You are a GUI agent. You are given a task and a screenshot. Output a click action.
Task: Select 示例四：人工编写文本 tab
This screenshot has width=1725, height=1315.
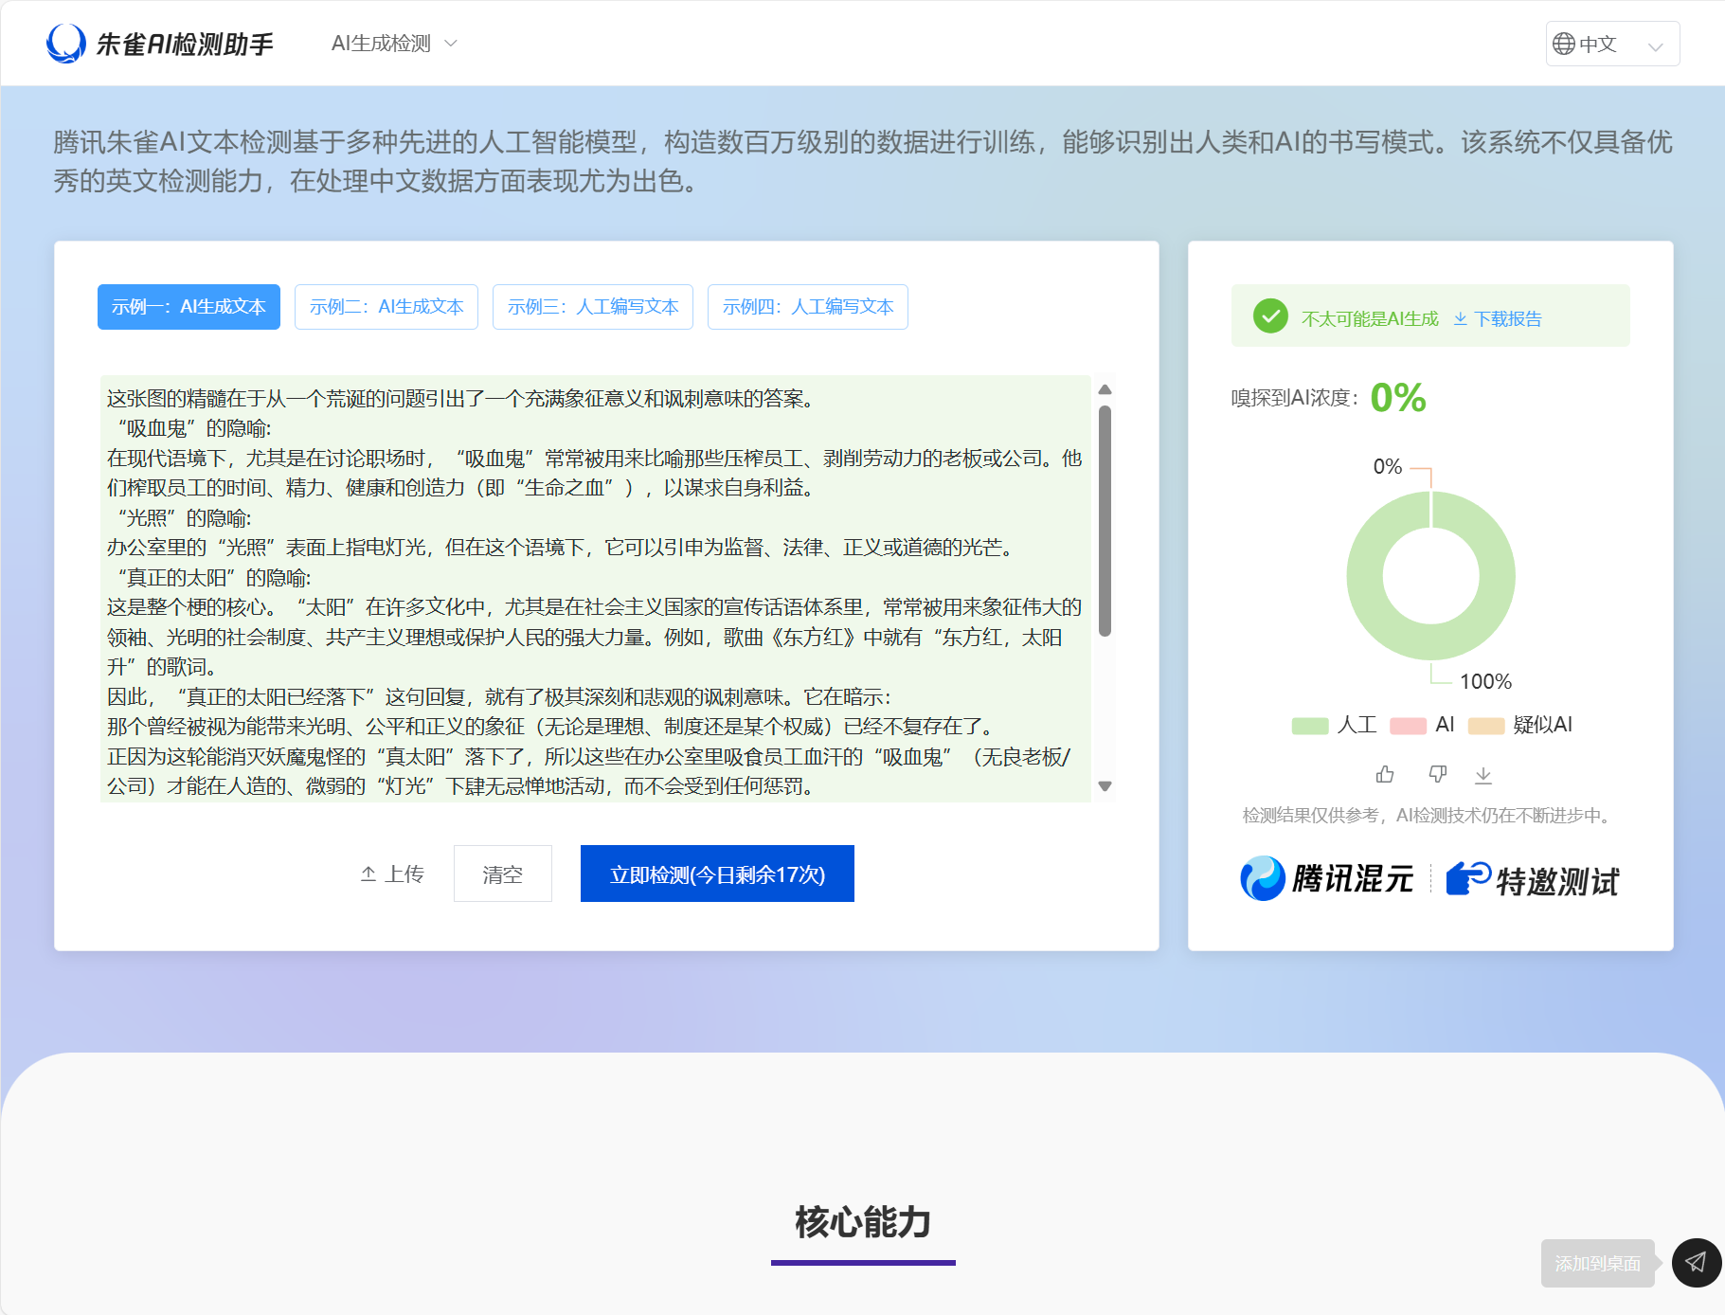tap(808, 307)
